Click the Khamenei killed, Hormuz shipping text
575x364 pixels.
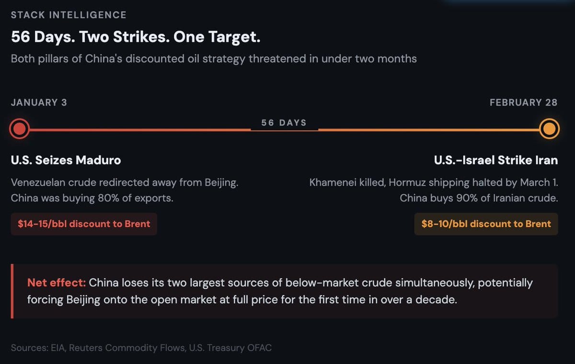[434, 183]
